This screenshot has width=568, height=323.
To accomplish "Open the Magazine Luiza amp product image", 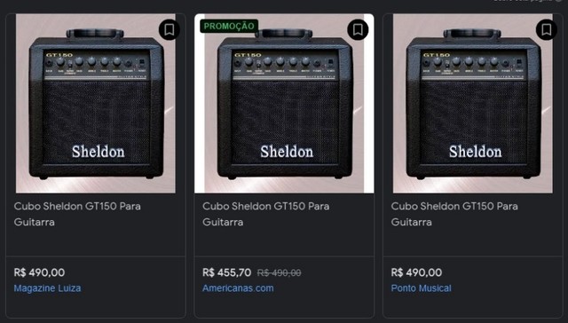I will coord(96,104).
